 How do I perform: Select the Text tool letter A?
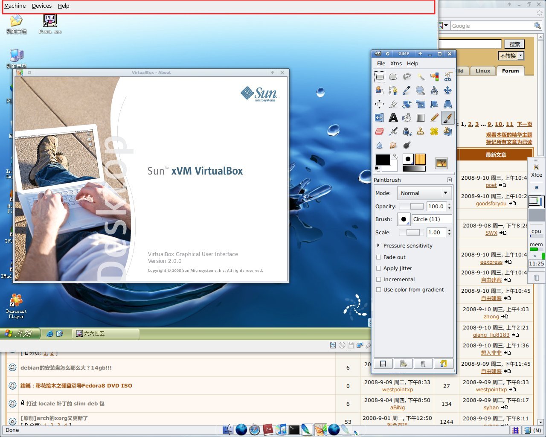pyautogui.click(x=393, y=118)
